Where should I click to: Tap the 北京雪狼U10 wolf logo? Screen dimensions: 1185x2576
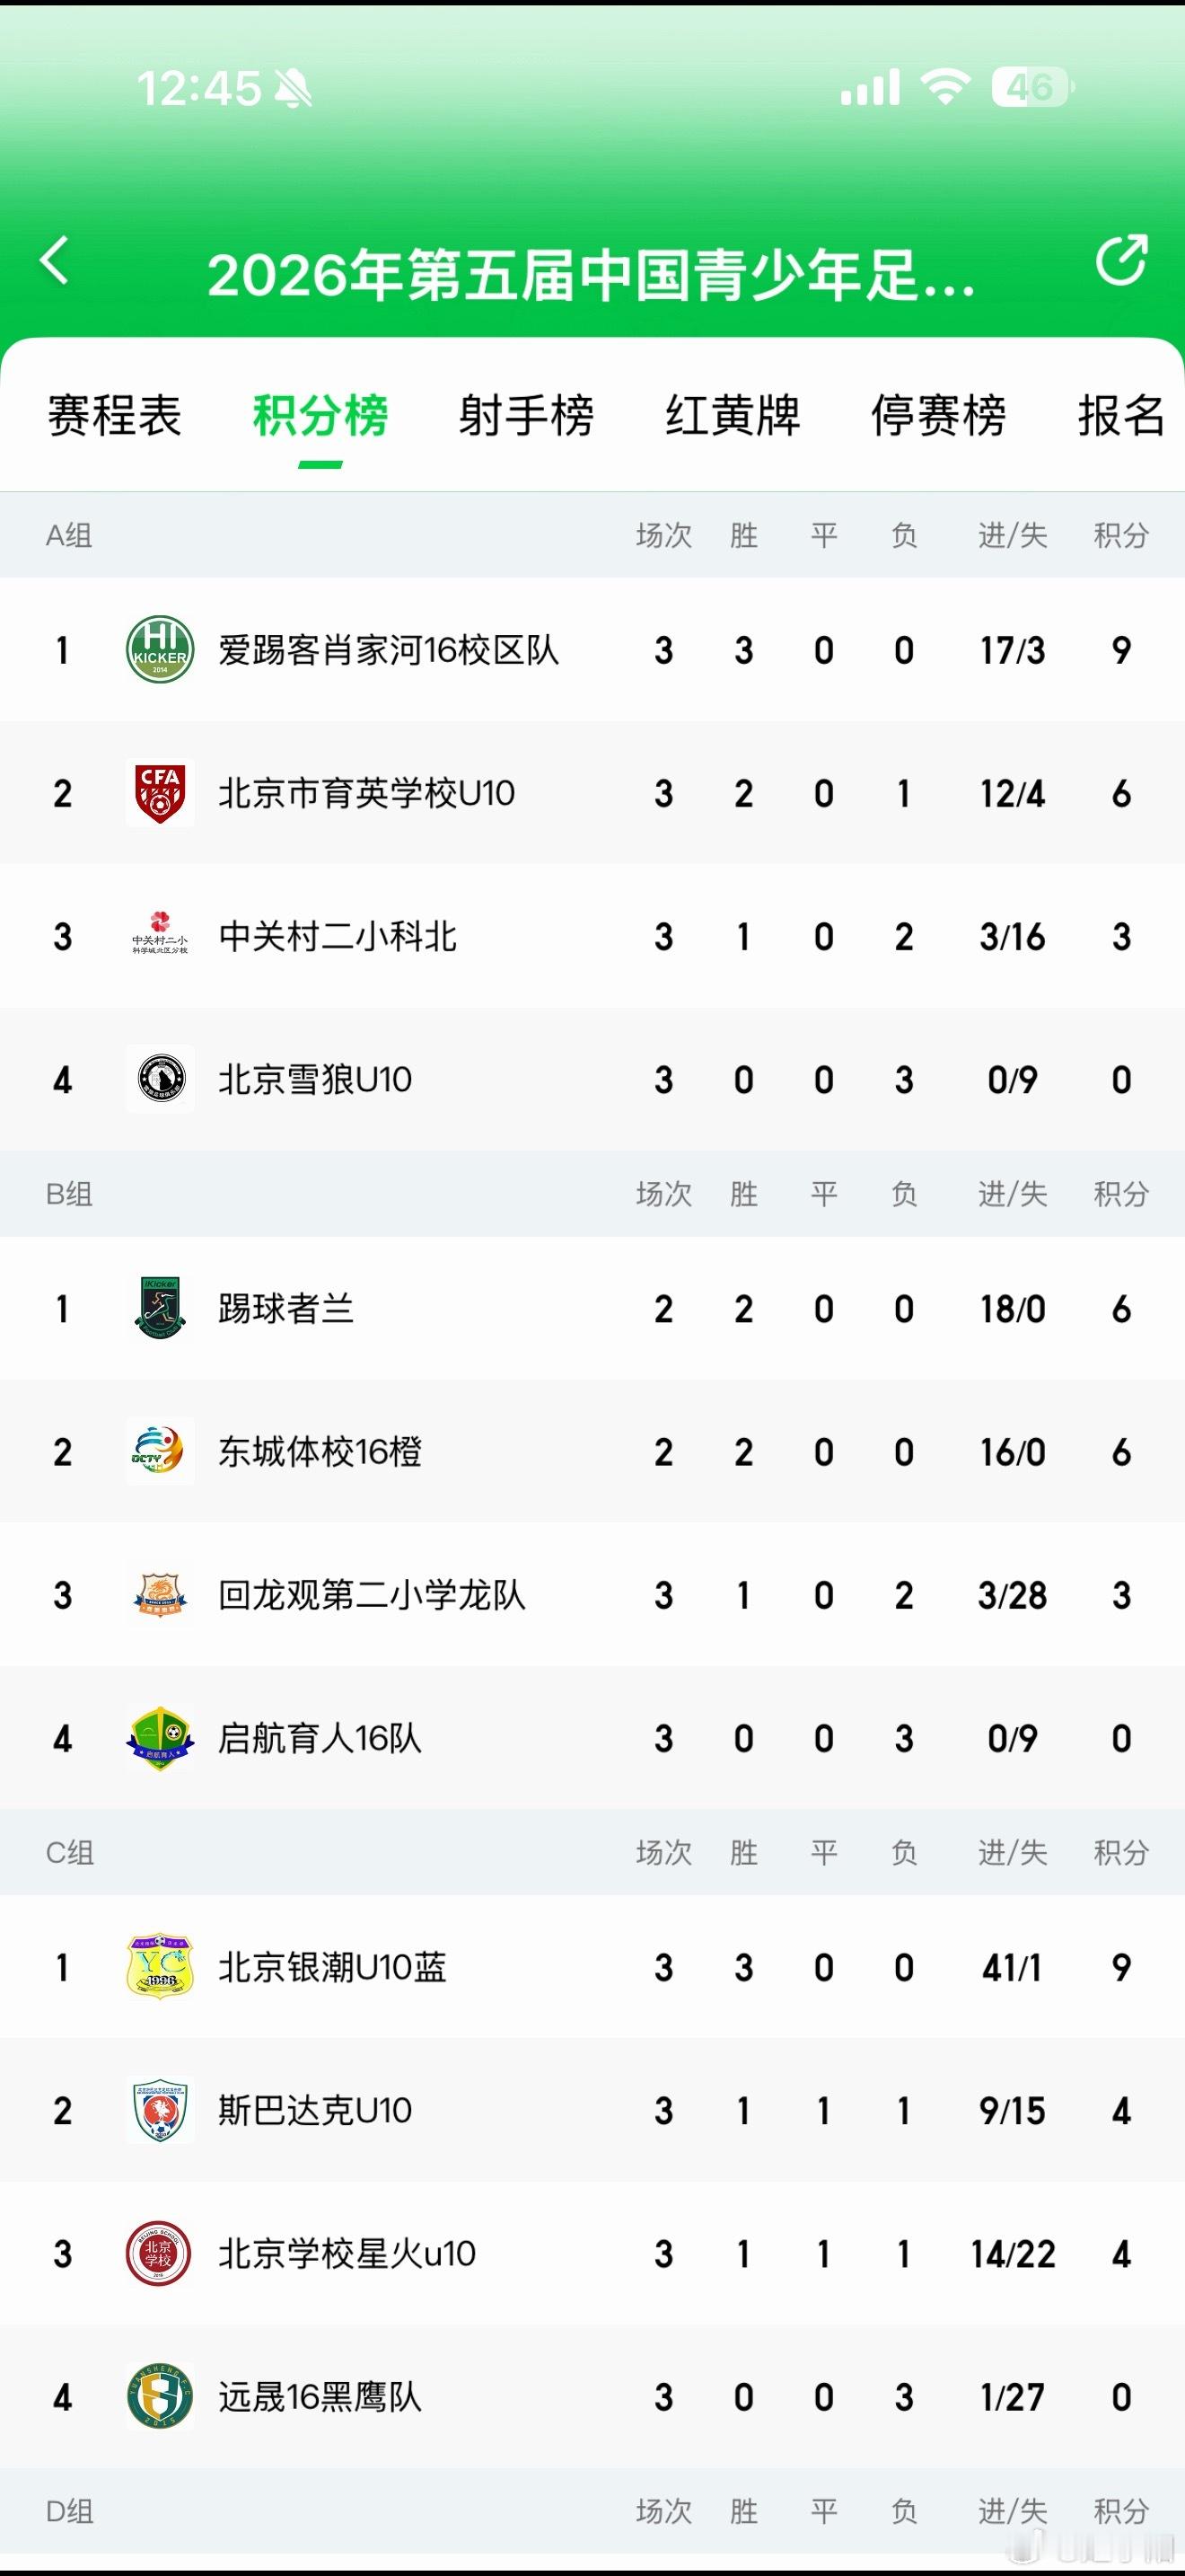160,1079
